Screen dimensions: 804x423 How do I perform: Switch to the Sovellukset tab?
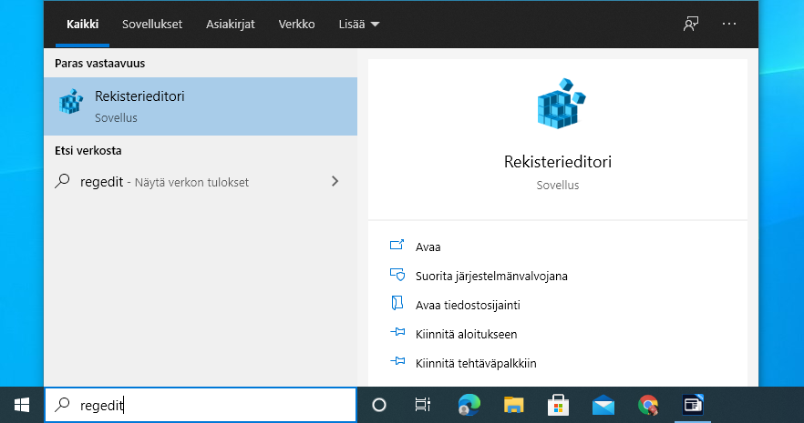[x=152, y=24]
